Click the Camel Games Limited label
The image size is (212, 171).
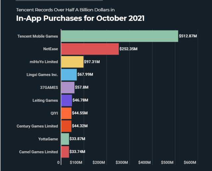coord(38,152)
